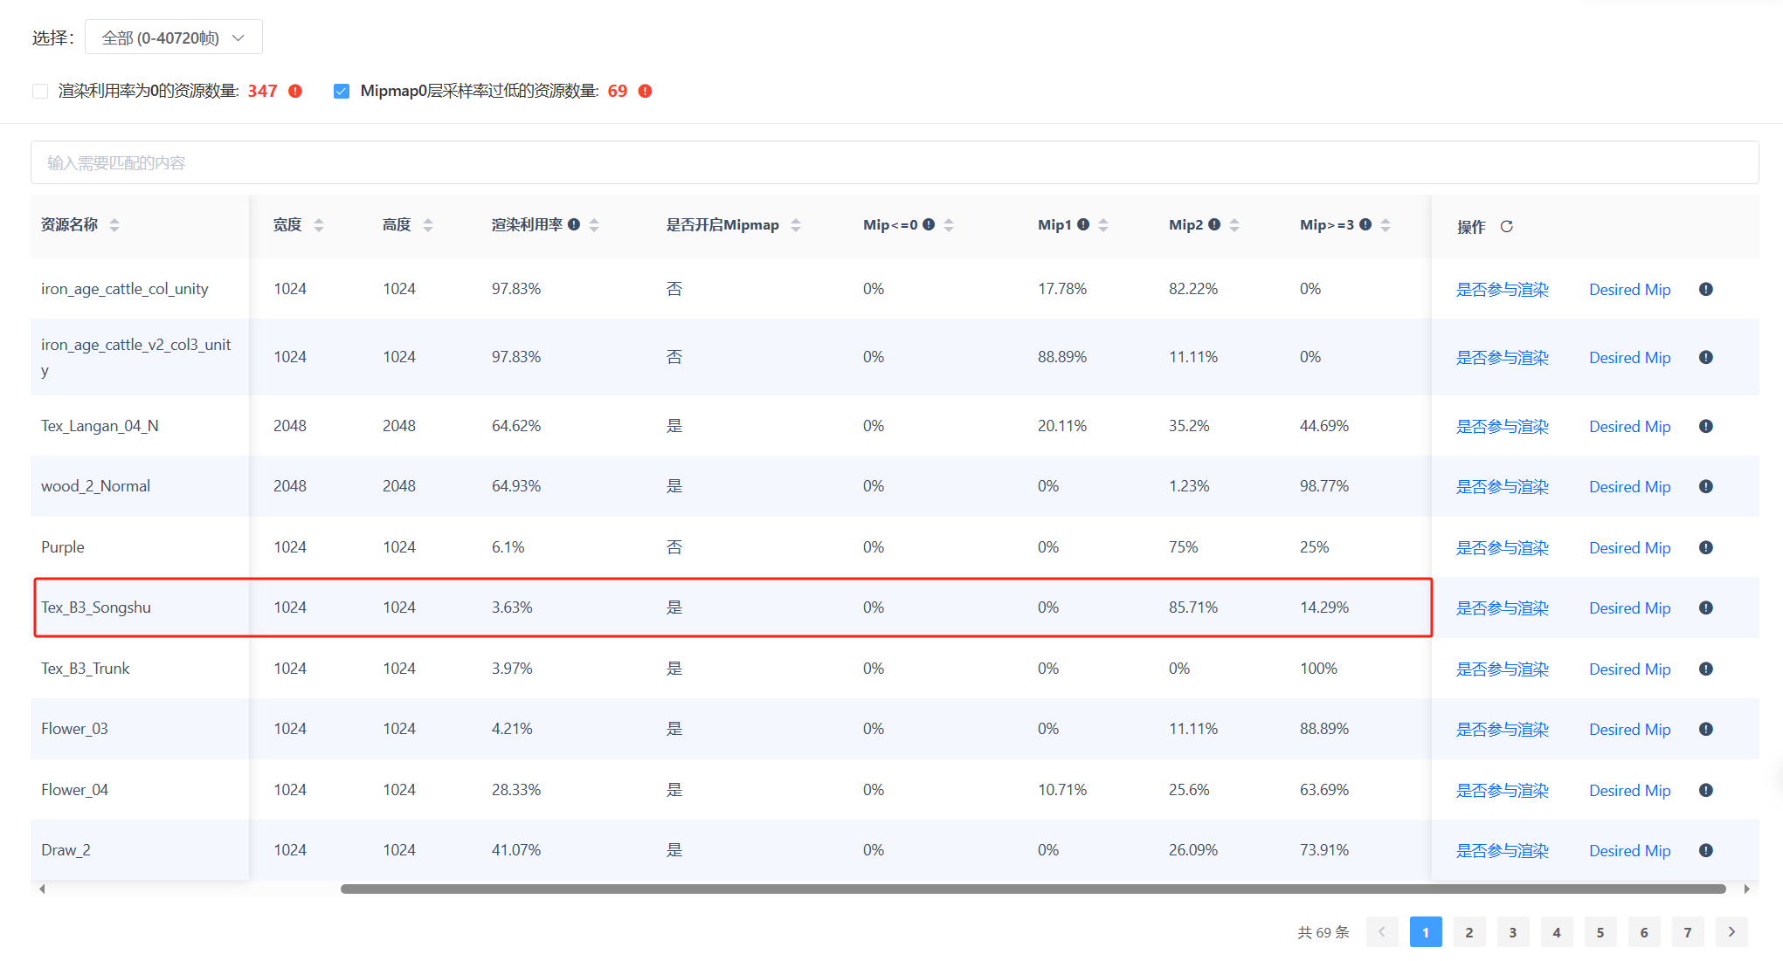The image size is (1783, 961).
Task: Sort table by 宽度 column arrows
Action: (319, 225)
